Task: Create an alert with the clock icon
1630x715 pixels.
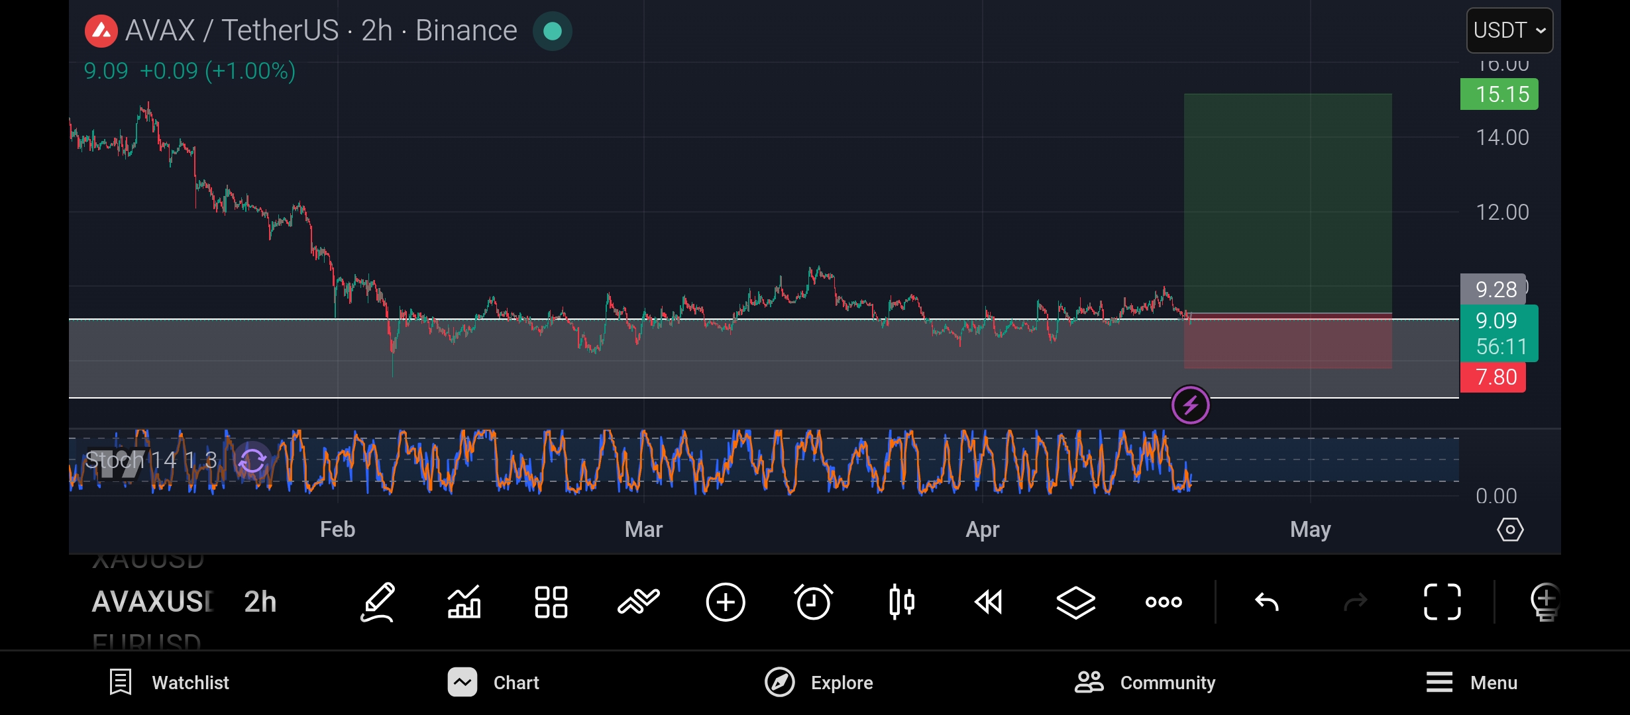Action: click(813, 602)
